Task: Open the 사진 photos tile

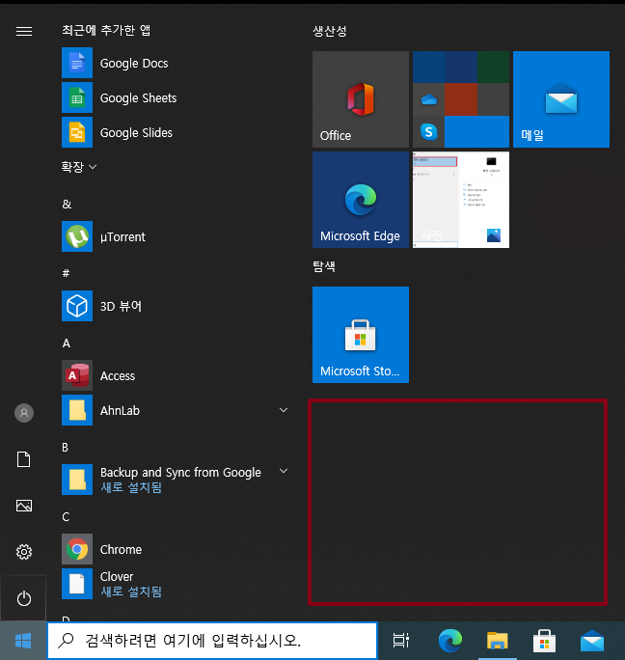Action: pos(461,200)
